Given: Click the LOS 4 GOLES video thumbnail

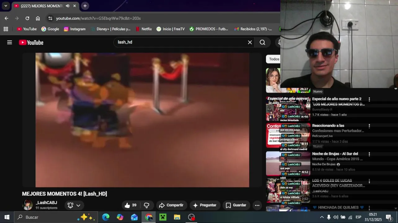Looking at the screenshot, I should pos(288,190).
